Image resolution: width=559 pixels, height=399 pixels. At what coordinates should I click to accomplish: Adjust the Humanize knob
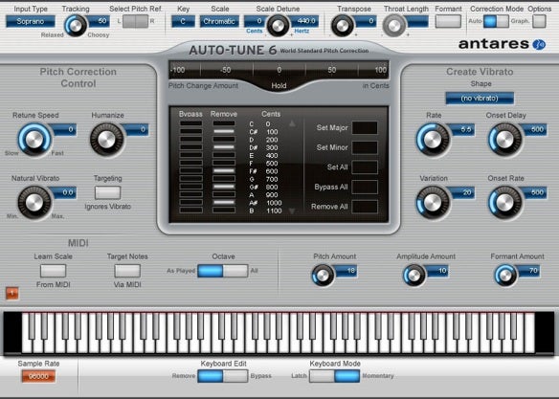point(106,140)
